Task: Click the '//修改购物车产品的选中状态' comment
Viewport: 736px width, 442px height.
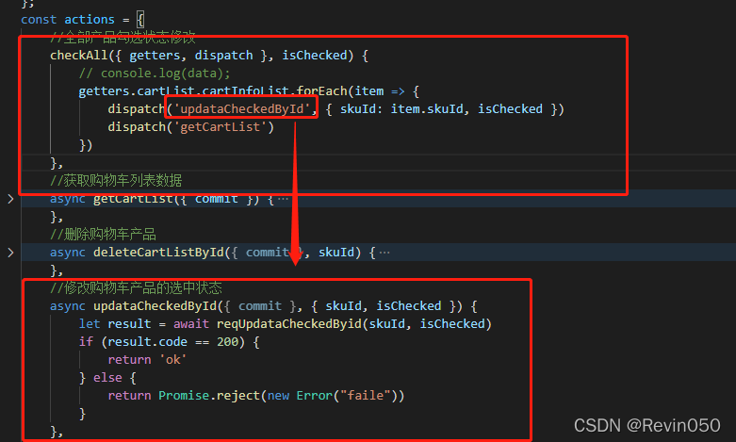Action: pos(136,287)
